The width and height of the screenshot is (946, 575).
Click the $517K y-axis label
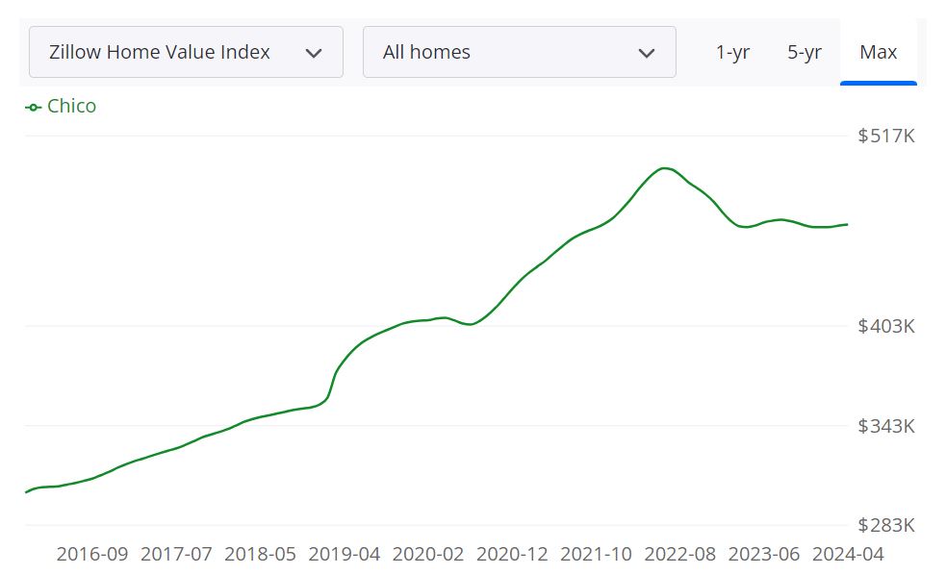click(x=886, y=136)
